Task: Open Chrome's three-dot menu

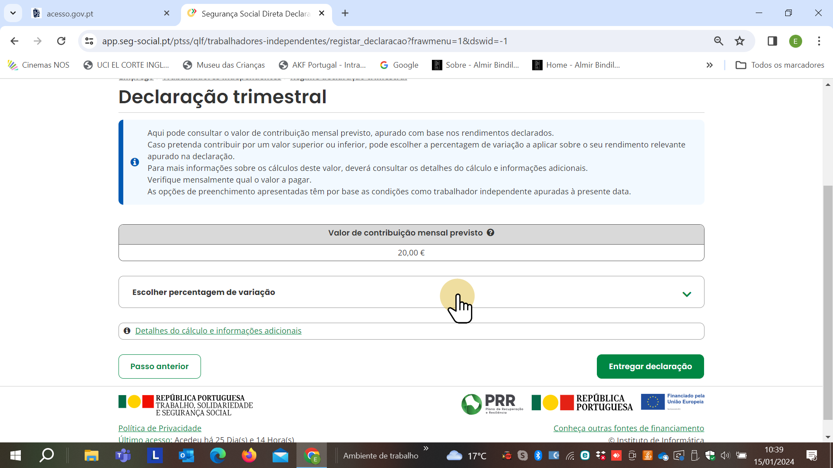Action: tap(819, 41)
